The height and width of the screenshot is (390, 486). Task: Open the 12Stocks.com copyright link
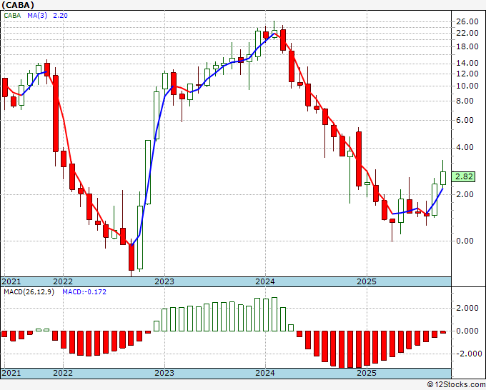point(456,385)
